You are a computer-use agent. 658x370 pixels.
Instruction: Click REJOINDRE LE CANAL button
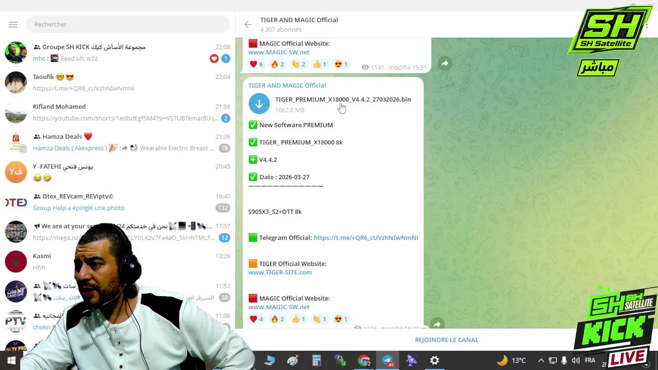pyautogui.click(x=446, y=340)
